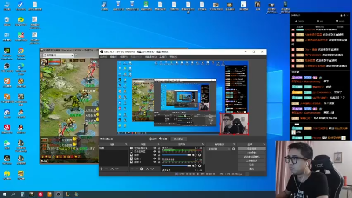The image size is (352, 198).
Task: Open OBS 文件(F) menu
Action: [x=103, y=57]
